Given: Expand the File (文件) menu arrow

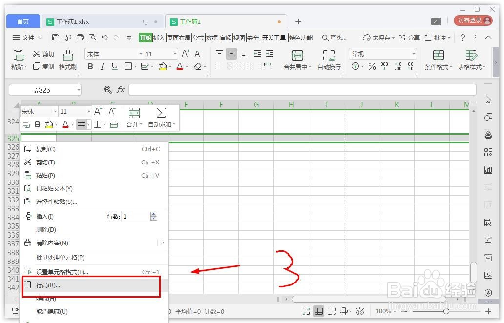Looking at the screenshot, I should (x=40, y=38).
